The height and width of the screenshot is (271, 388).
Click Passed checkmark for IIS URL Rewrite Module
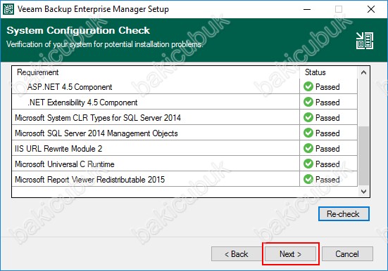point(308,148)
